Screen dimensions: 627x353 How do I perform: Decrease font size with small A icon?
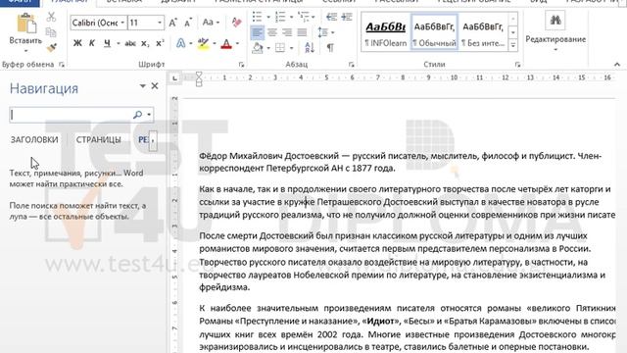(188, 23)
